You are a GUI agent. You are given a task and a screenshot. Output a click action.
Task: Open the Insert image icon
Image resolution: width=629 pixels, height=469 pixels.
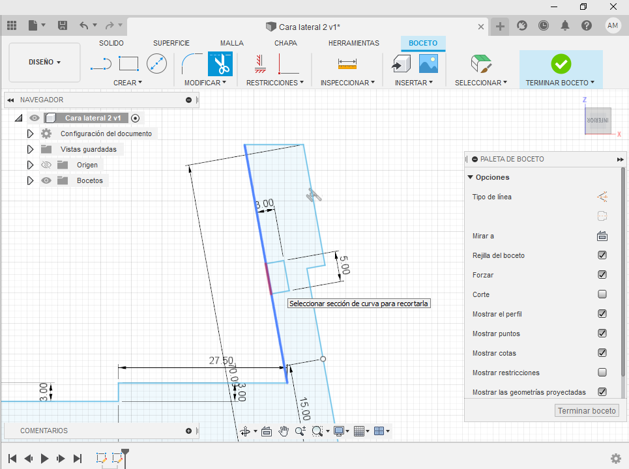[428, 64]
